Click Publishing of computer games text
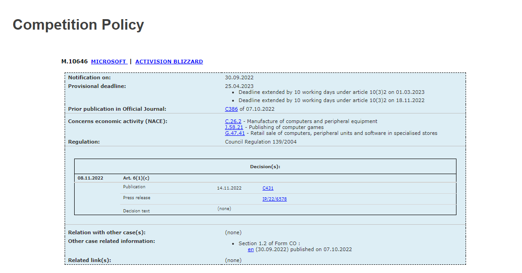Image resolution: width=522 pixels, height=273 pixels. point(286,127)
